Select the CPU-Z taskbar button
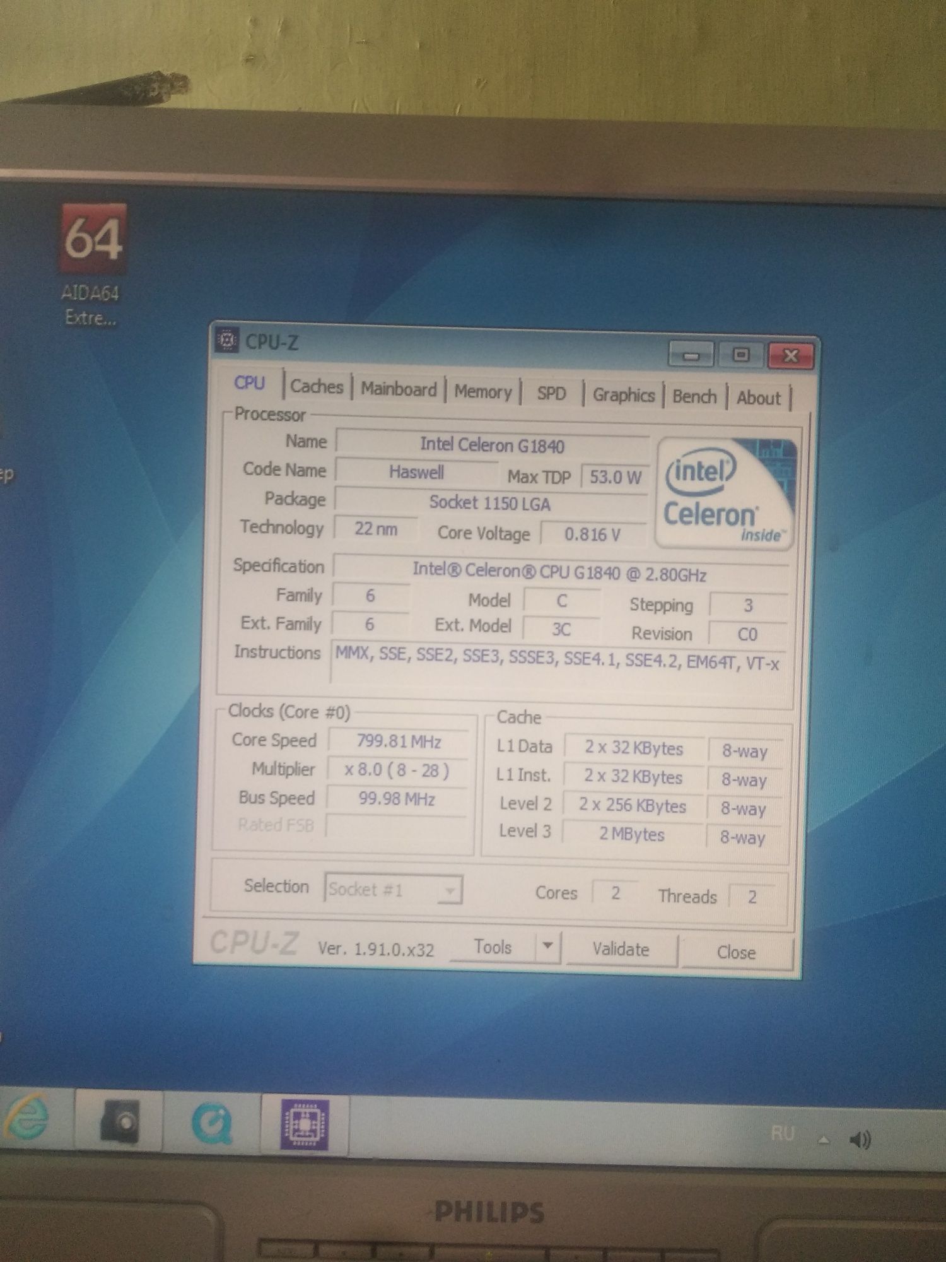 (x=305, y=1125)
